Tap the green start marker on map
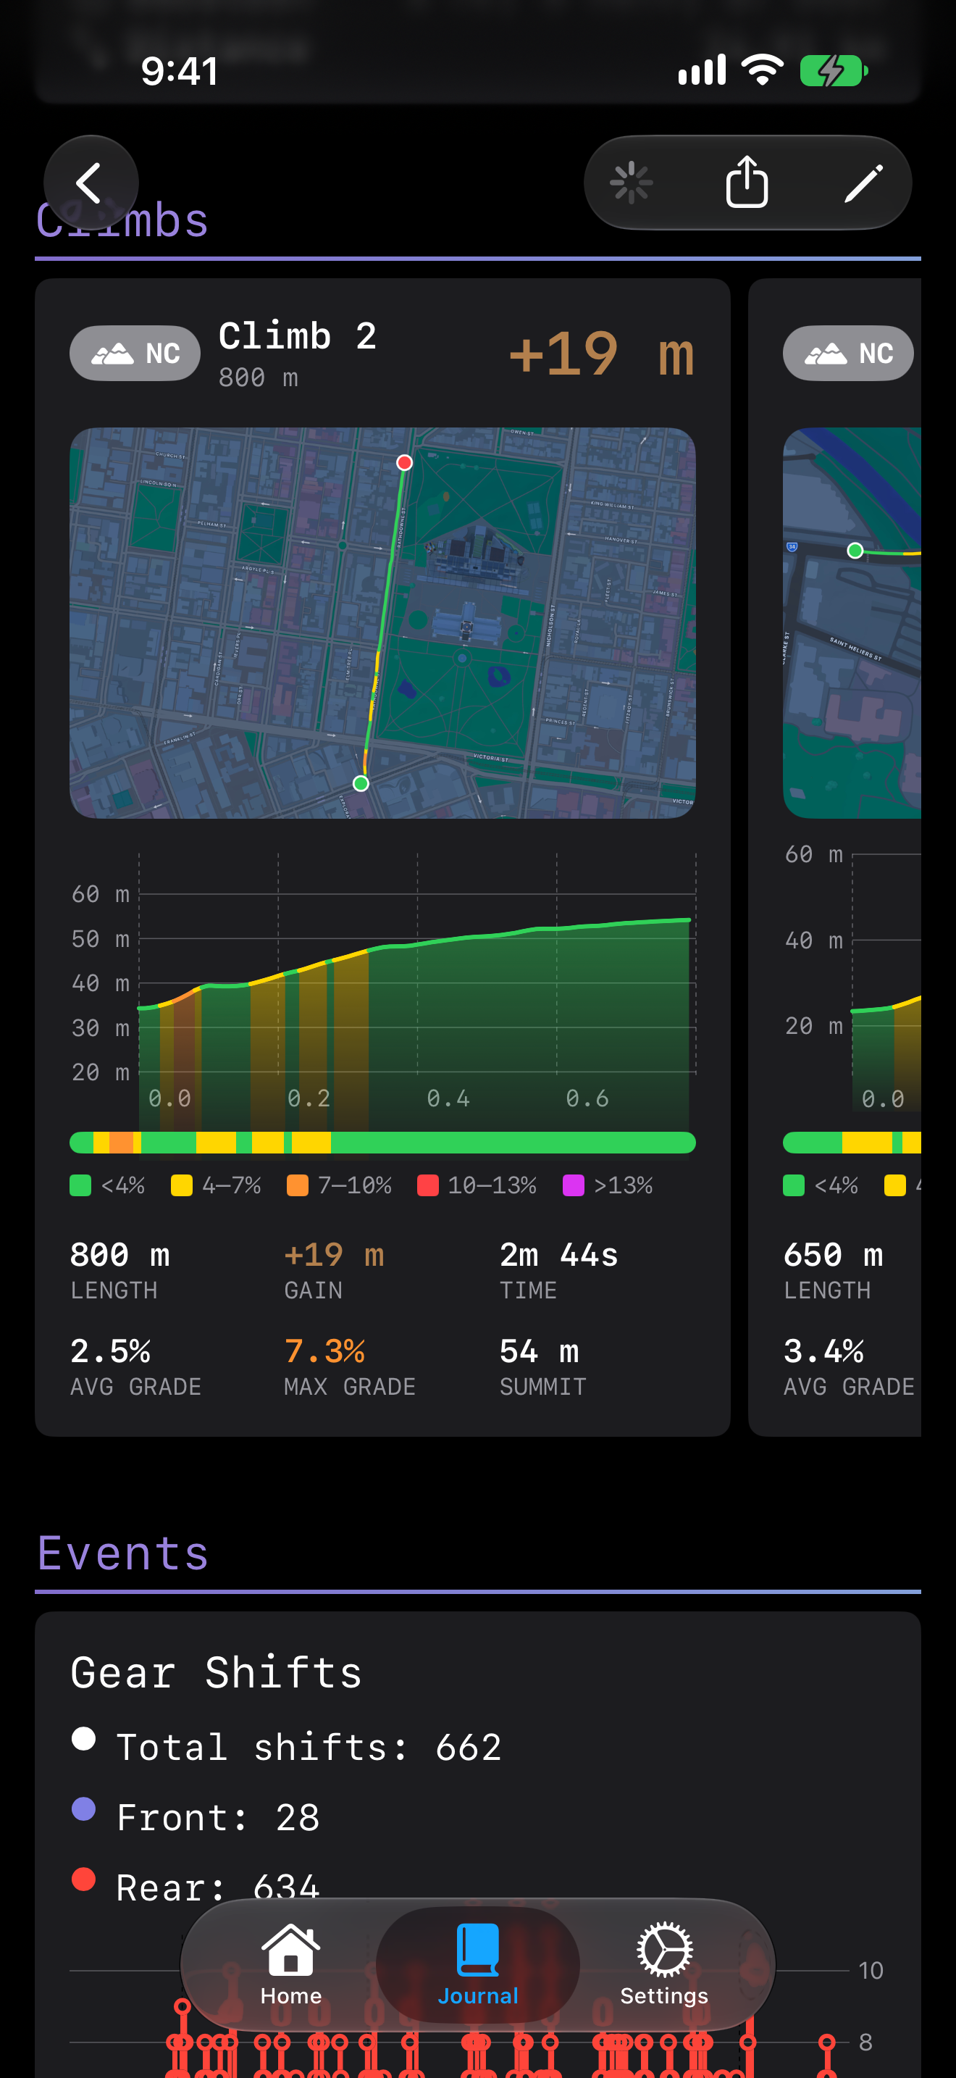This screenshot has height=2078, width=956. point(361,783)
